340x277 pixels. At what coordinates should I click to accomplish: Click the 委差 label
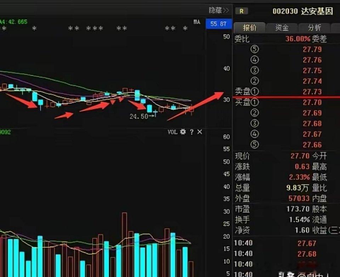[319, 39]
